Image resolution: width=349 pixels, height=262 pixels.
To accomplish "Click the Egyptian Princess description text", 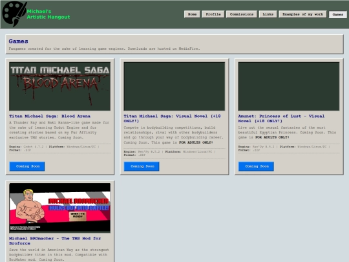I will point(287,133).
